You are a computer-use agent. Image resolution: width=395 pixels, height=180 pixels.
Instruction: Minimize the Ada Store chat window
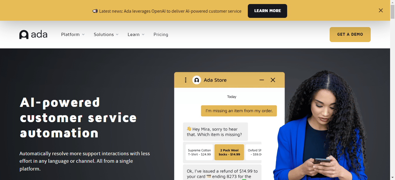tap(261, 80)
